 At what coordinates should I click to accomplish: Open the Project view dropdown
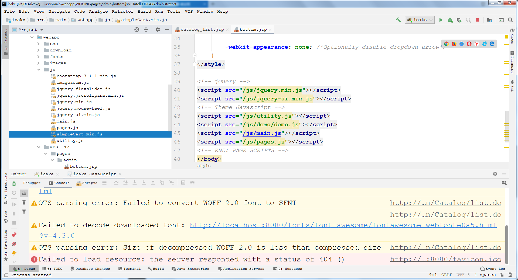coord(42,30)
